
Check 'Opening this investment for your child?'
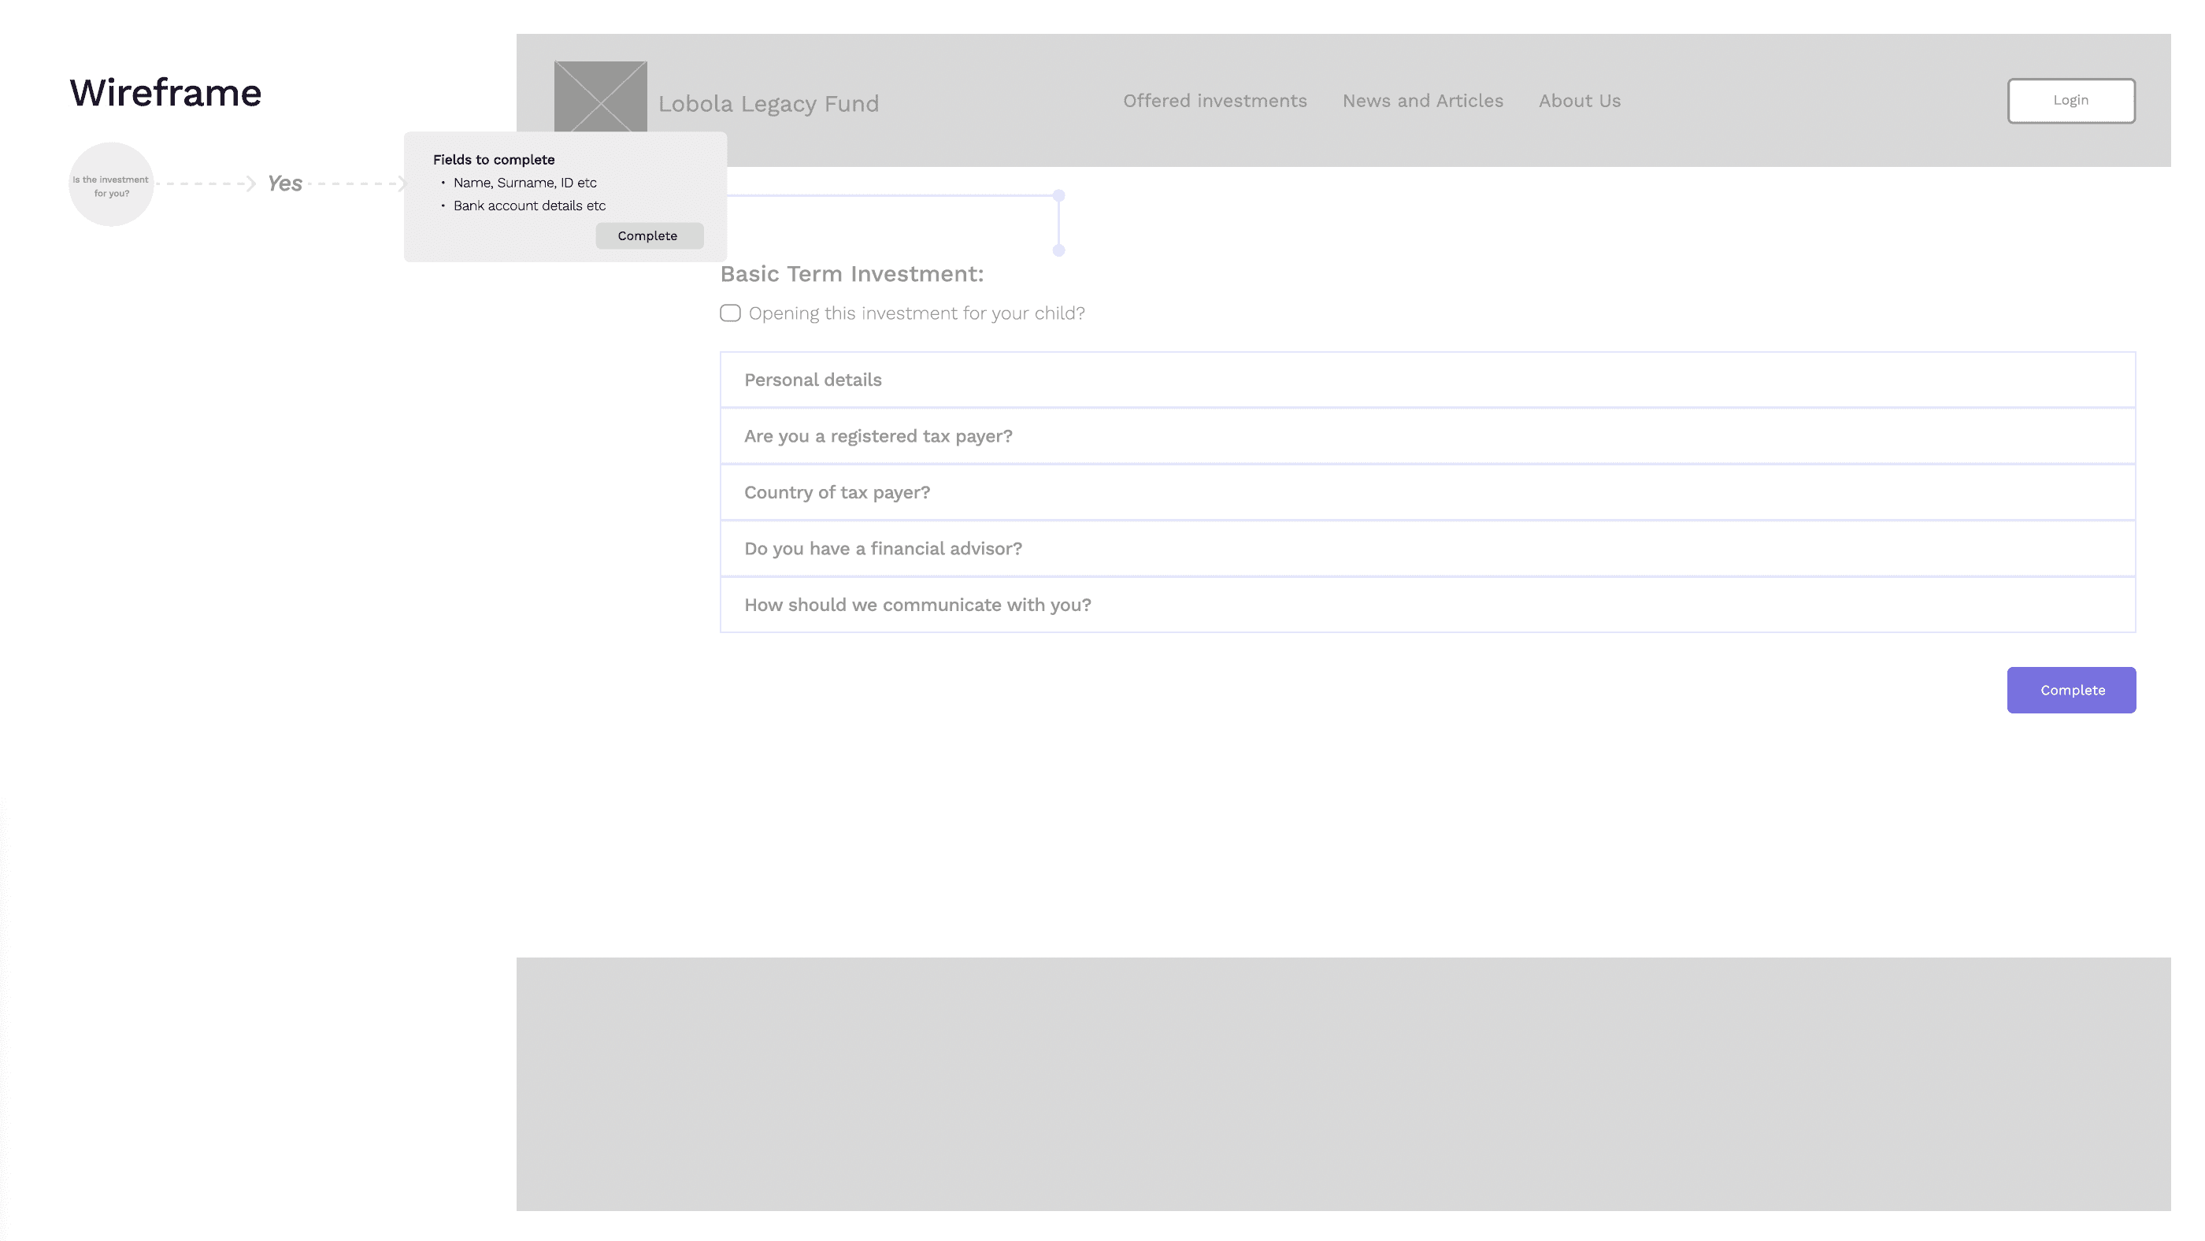(730, 313)
